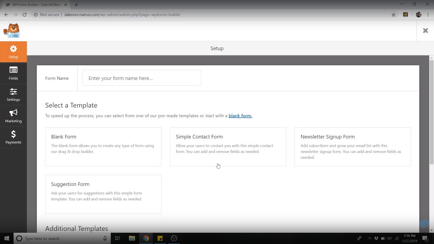The image size is (434, 244).
Task: Open the Windows Action Center notifications
Action: [x=425, y=239]
